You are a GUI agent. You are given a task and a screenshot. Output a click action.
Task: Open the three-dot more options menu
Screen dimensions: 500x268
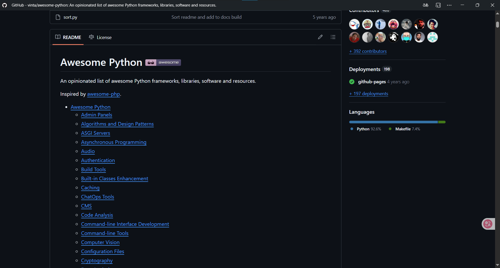449,5
